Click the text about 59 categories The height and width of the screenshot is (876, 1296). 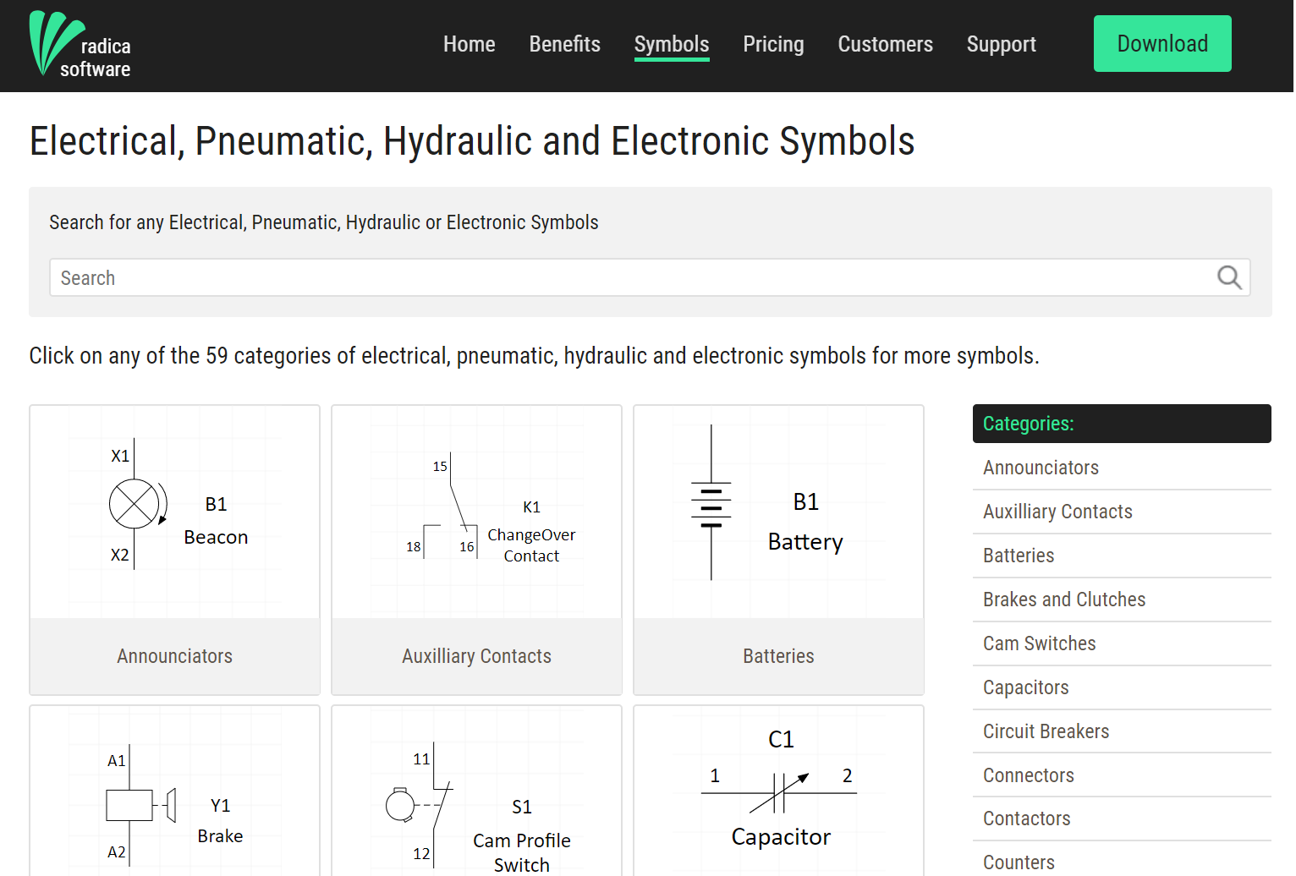[534, 356]
